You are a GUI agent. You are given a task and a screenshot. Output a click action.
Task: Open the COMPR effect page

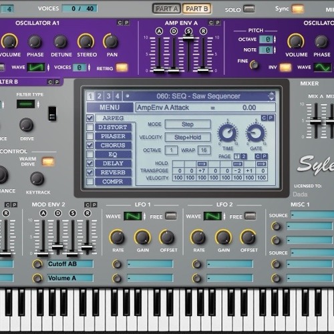point(113,182)
